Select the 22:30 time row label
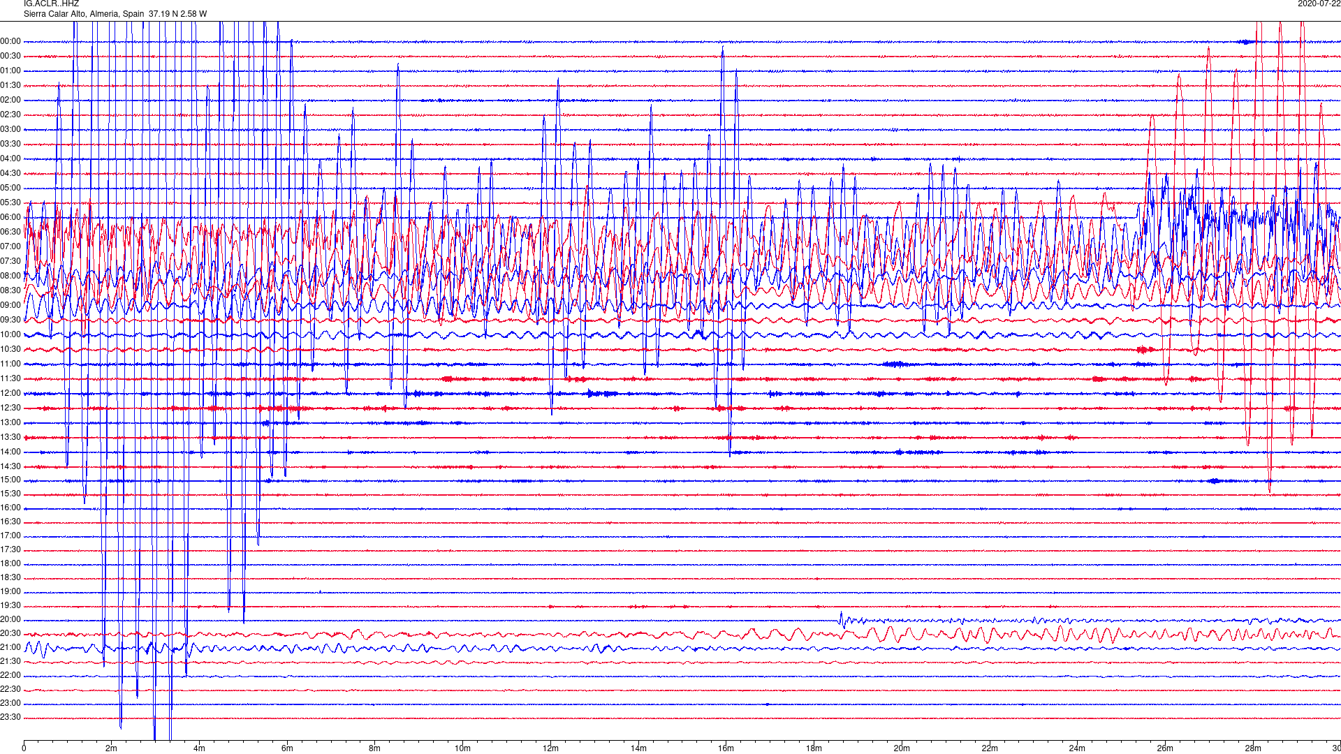The image size is (1341, 754). 10,690
